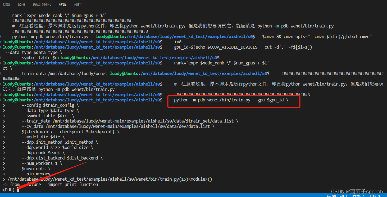Image resolution: width=387 pixels, height=197 pixels.
Task: Click the "--ddp.world_size $world_size" line
Action: click(57, 147)
